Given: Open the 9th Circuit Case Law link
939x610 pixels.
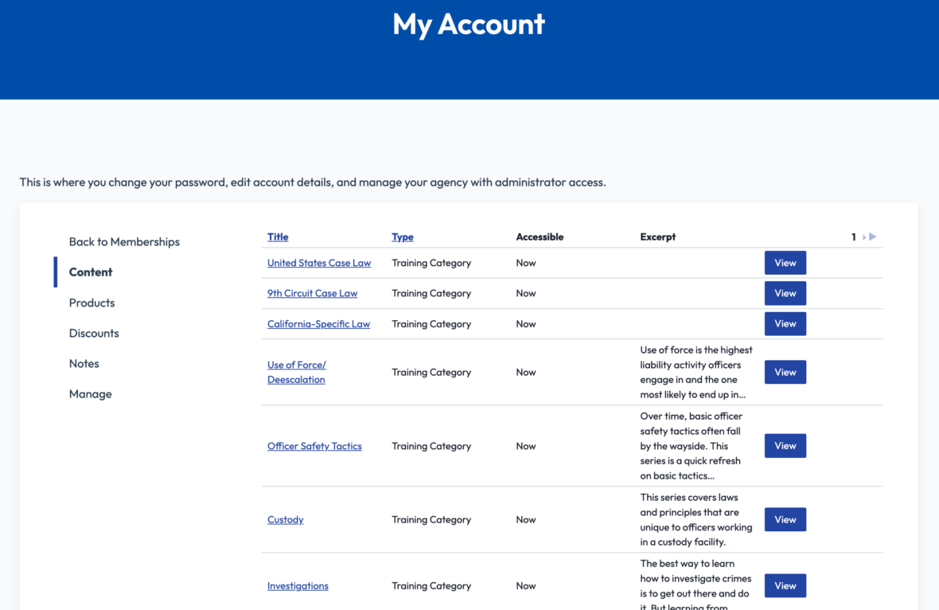Looking at the screenshot, I should tap(312, 293).
